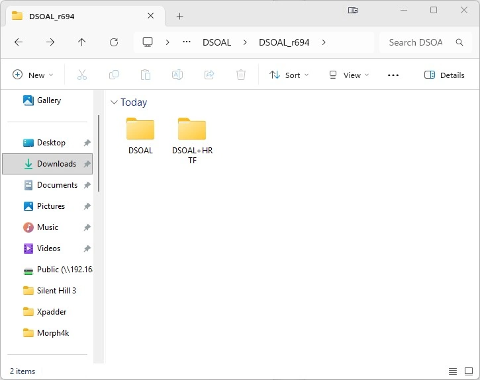
Task: Refresh the current folder view
Action: click(x=114, y=42)
